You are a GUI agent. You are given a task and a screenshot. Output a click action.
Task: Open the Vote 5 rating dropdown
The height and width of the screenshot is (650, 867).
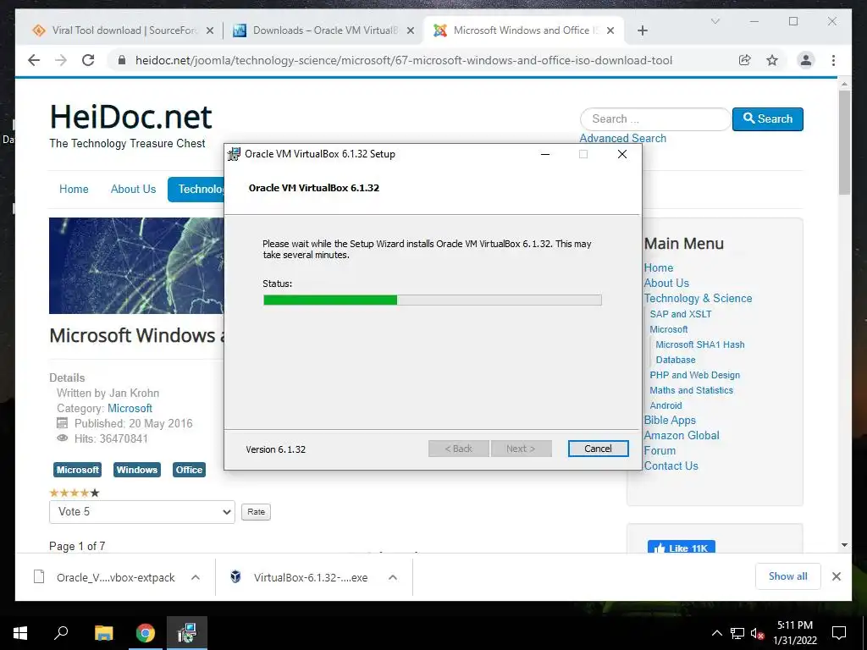[142, 512]
